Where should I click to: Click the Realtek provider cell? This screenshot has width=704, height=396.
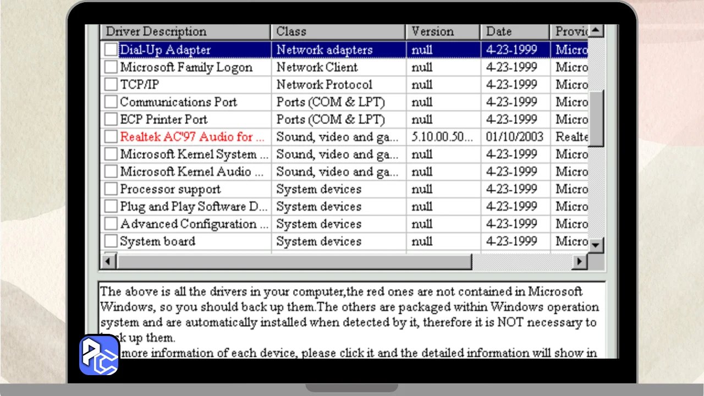570,137
